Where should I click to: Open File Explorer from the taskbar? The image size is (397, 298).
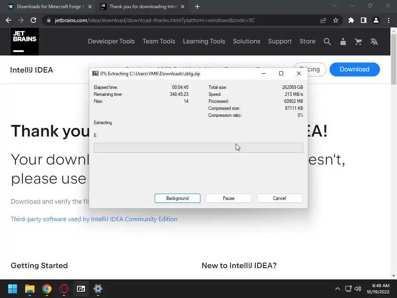click(29, 289)
